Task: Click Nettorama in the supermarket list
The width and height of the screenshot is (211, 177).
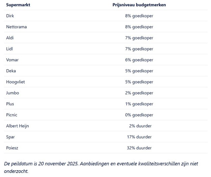Action: coord(16,27)
